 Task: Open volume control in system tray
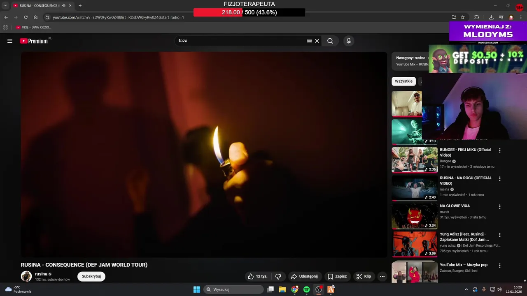coord(499,289)
